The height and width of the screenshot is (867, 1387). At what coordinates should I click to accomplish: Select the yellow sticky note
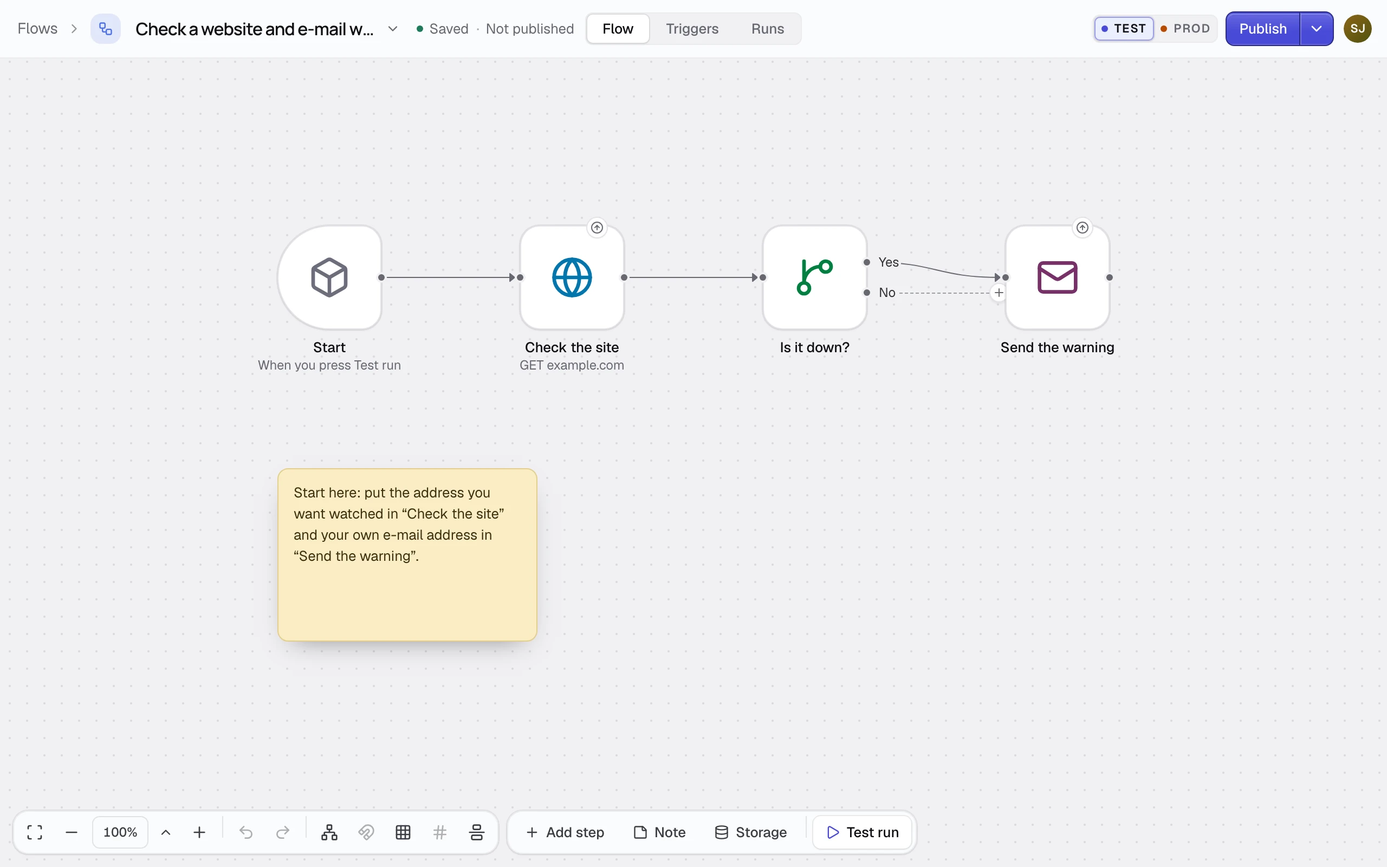click(407, 554)
